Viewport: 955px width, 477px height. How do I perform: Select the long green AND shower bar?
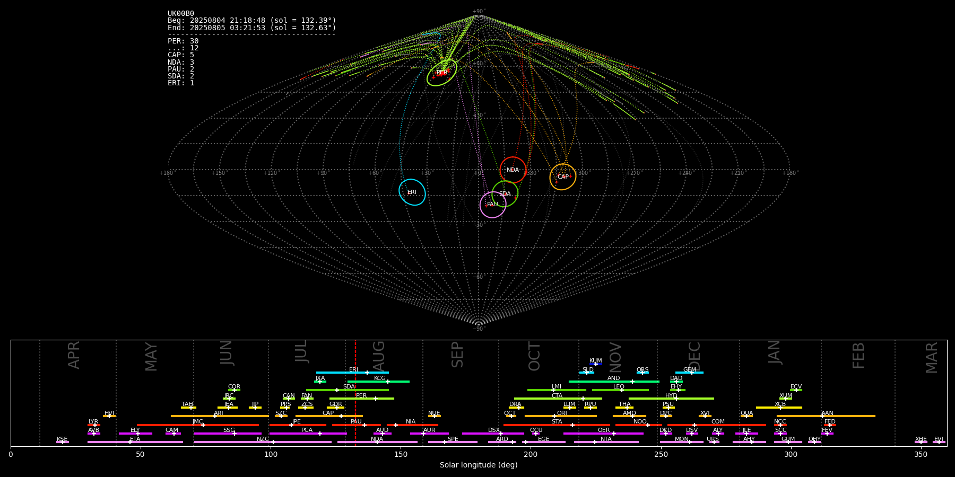614,381
